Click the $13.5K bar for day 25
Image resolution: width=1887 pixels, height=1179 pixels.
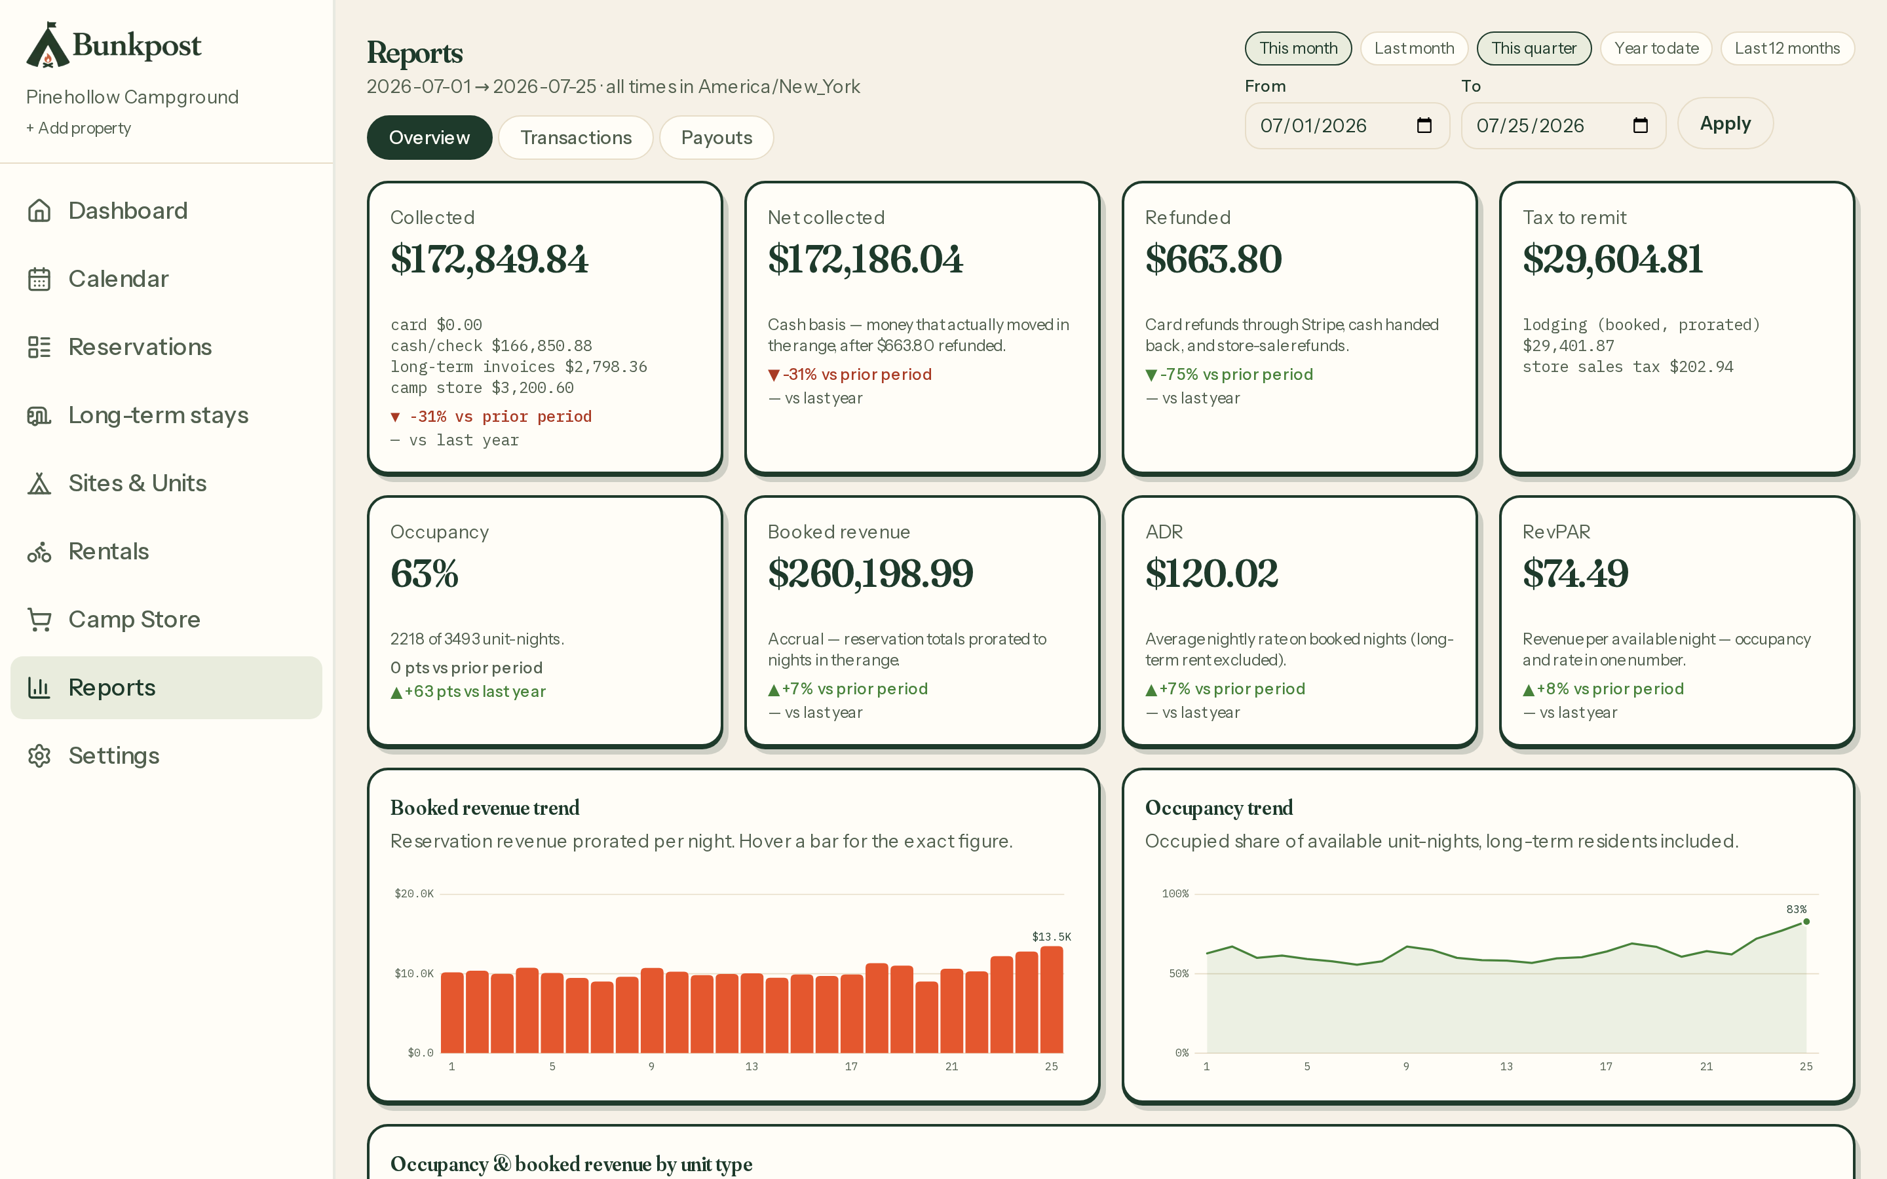pyautogui.click(x=1051, y=1000)
